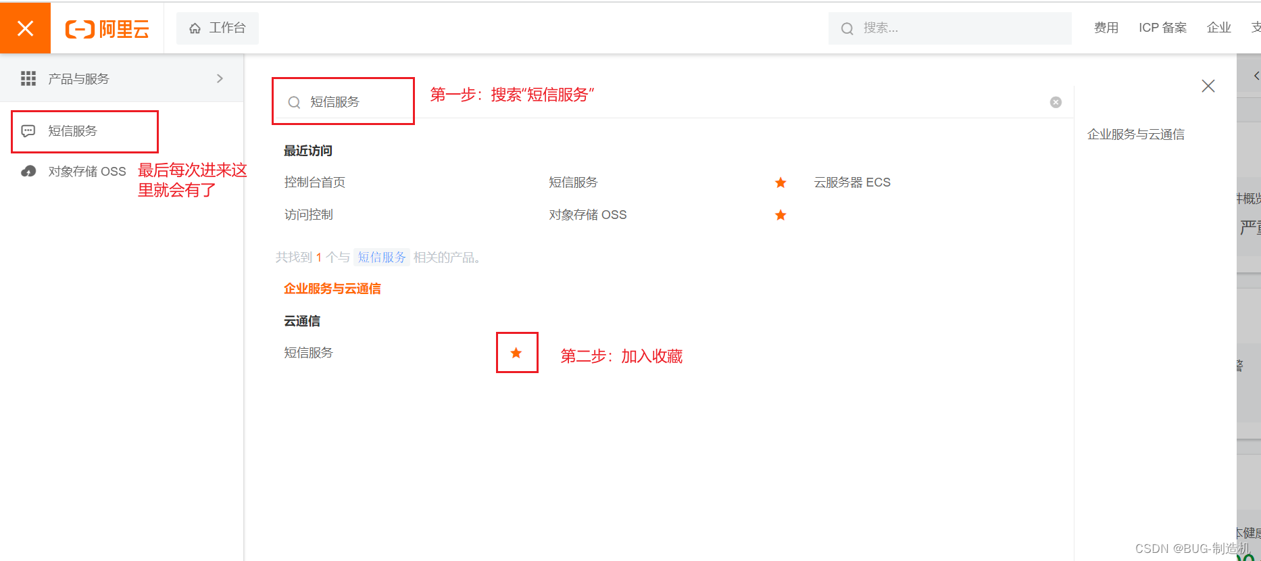Open 控制台首页 from recent visits
The image size is (1261, 561).
[315, 182]
